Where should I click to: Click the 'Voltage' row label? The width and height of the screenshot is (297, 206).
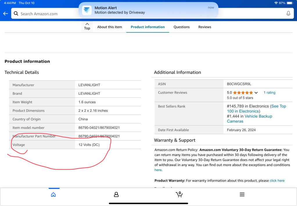click(19, 145)
